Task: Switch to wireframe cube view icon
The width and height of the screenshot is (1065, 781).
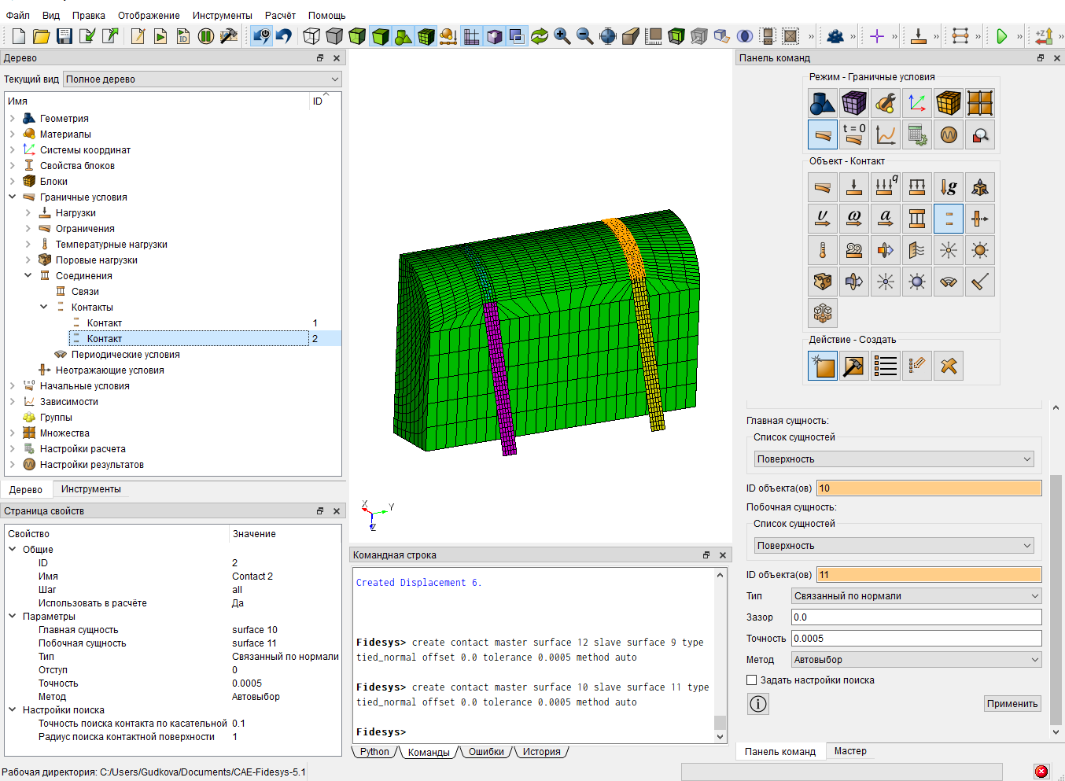Action: [312, 36]
